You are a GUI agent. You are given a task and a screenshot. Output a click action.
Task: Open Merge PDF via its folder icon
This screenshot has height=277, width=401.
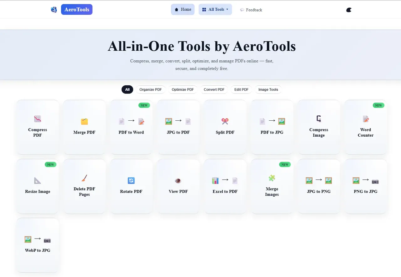coord(84,121)
